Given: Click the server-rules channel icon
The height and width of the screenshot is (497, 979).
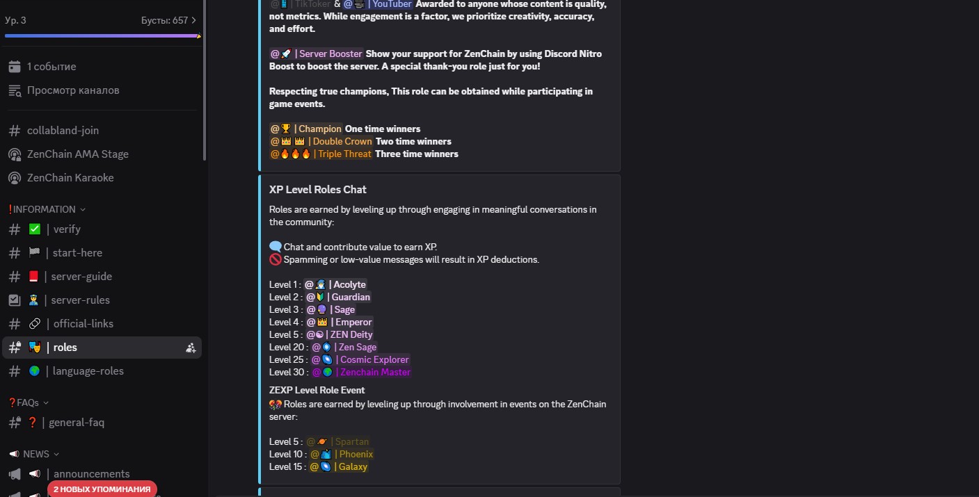Looking at the screenshot, I should 15,300.
